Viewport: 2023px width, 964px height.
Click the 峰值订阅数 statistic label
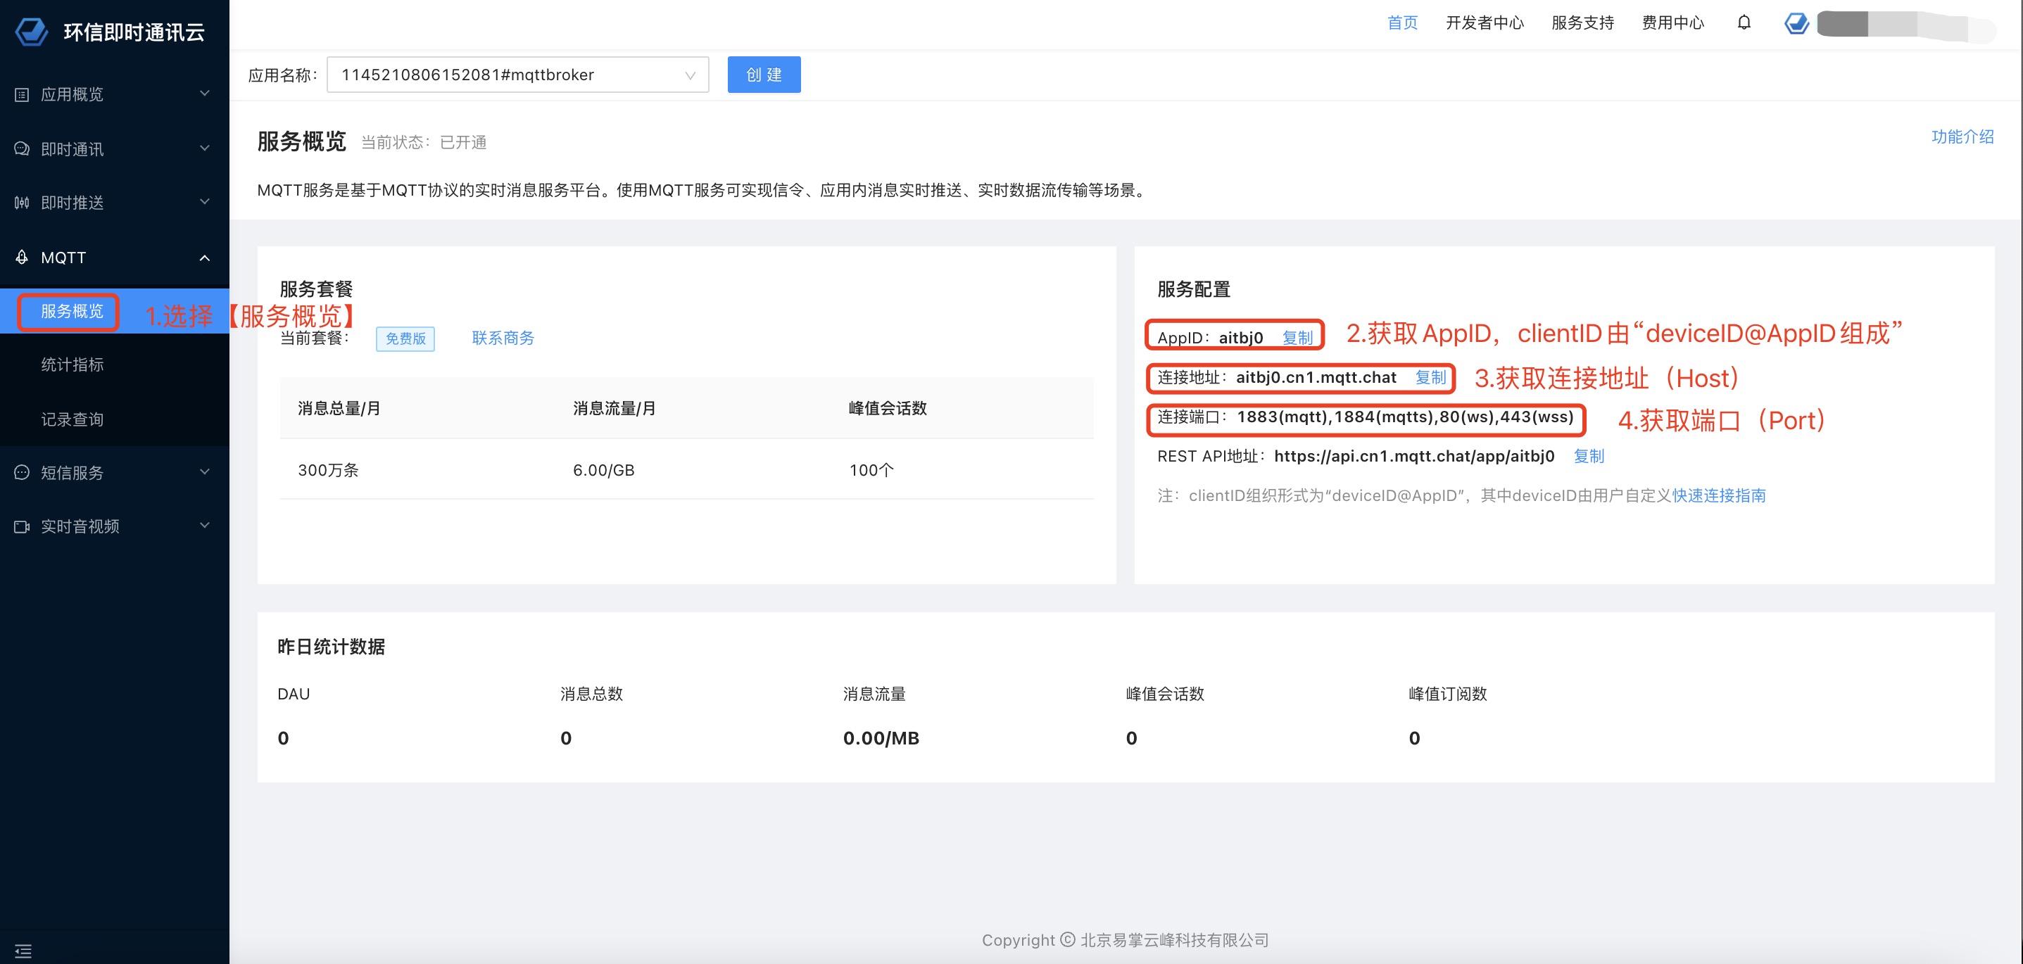[x=1448, y=694]
